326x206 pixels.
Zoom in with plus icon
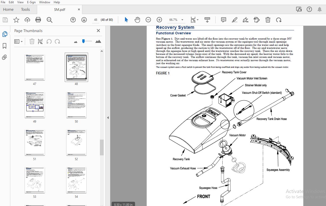[x=159, y=20]
